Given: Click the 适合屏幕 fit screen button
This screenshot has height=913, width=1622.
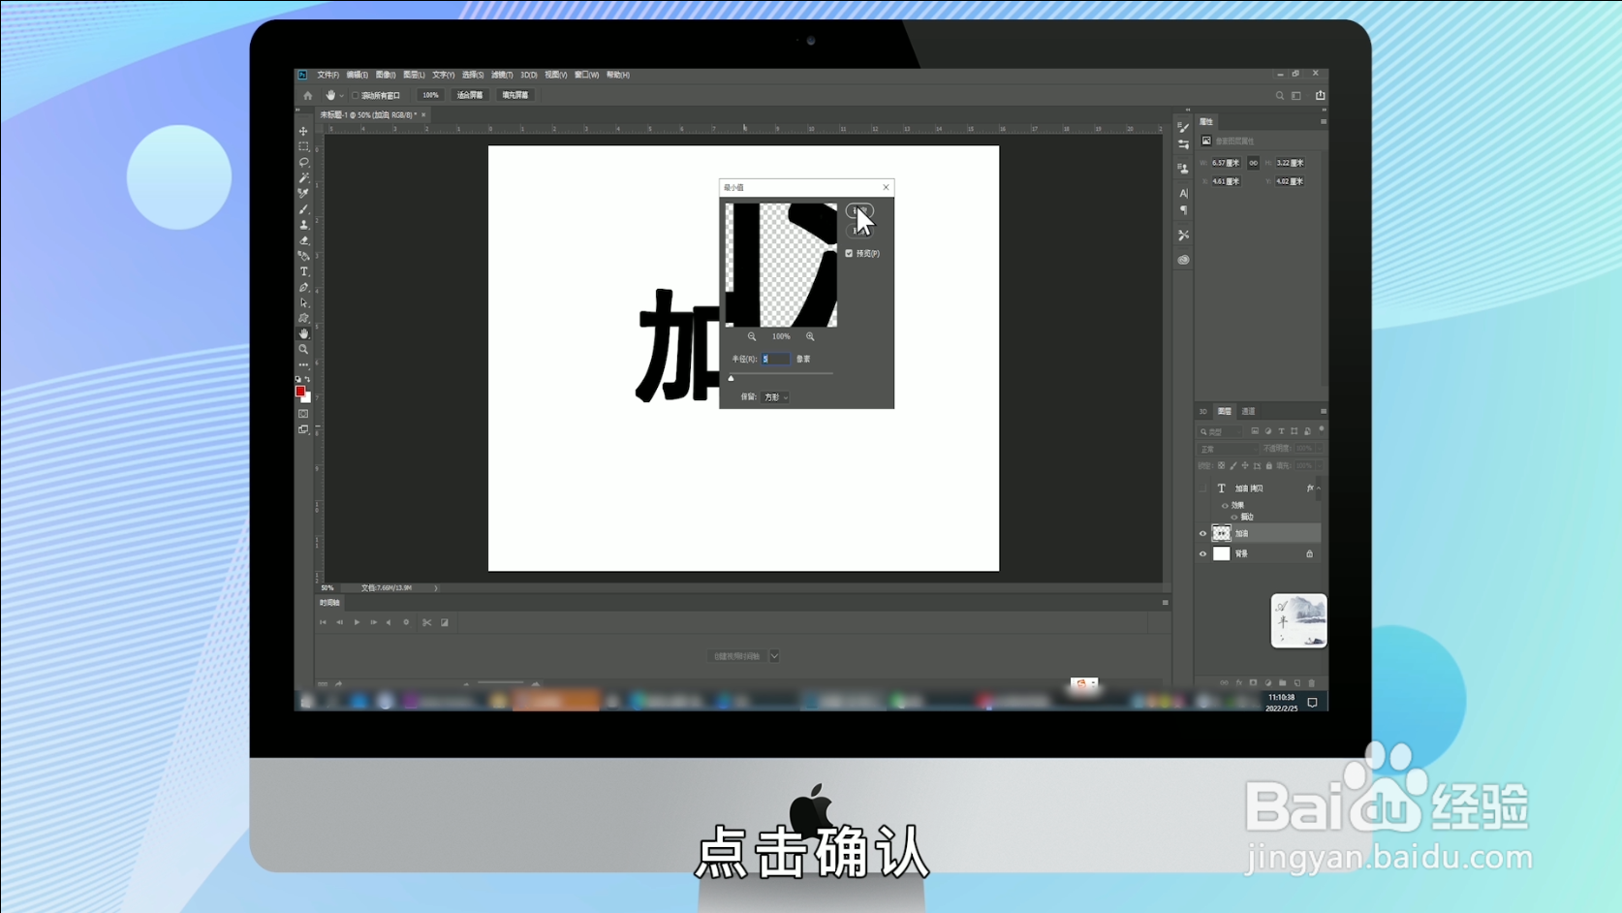Looking at the screenshot, I should (x=469, y=95).
